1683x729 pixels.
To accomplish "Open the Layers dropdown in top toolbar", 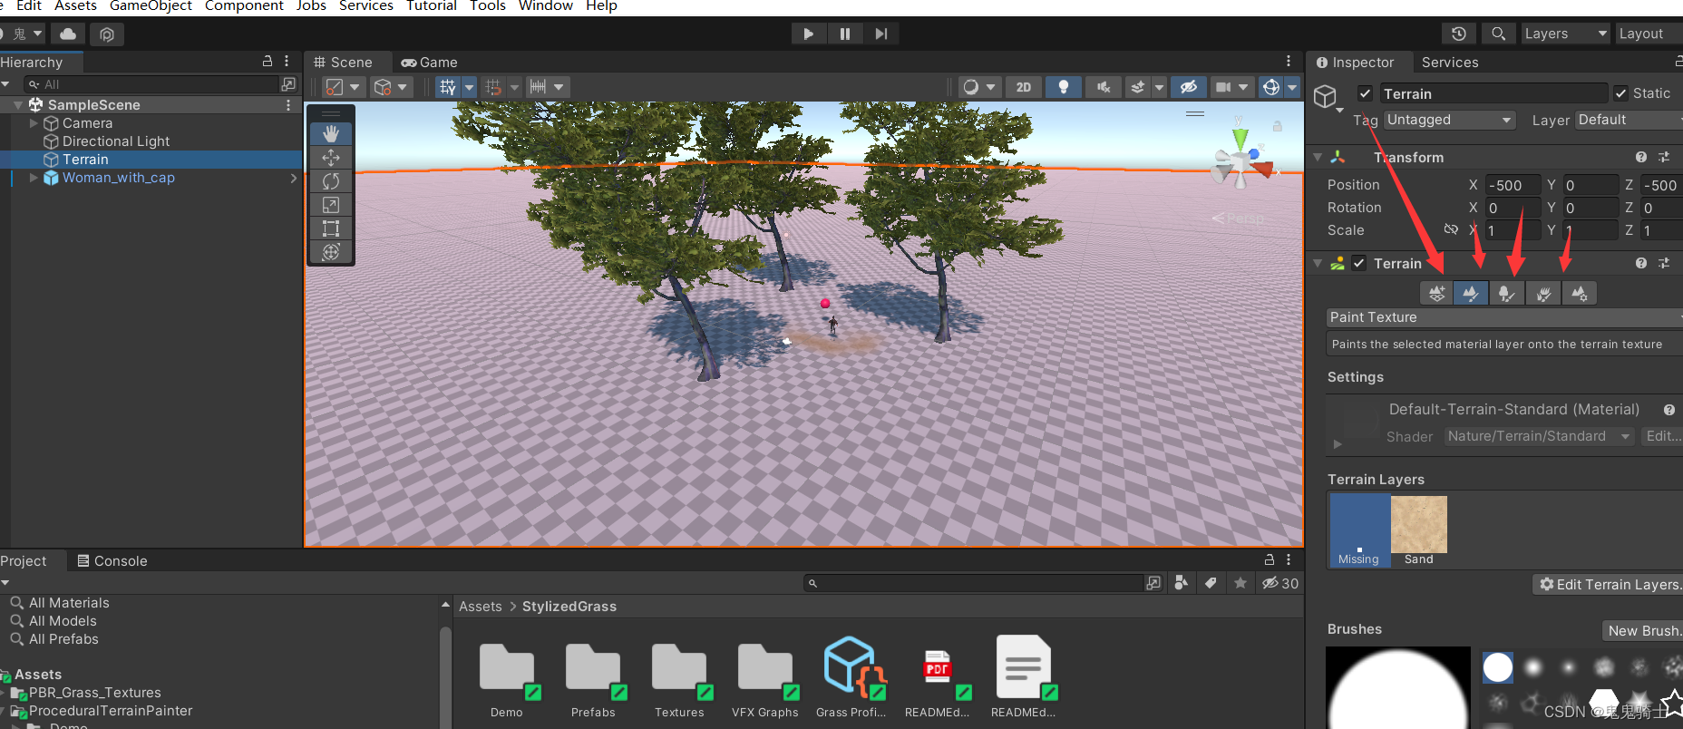I will click(1565, 34).
